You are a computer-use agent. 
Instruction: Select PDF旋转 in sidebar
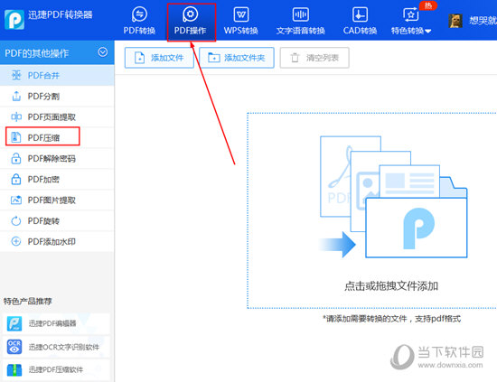tap(57, 220)
